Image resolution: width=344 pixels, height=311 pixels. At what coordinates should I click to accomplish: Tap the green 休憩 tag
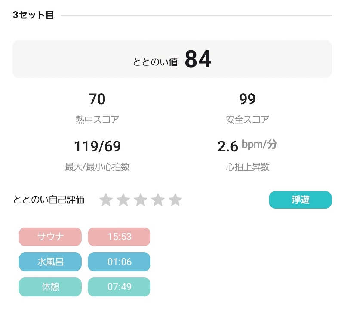50,286
